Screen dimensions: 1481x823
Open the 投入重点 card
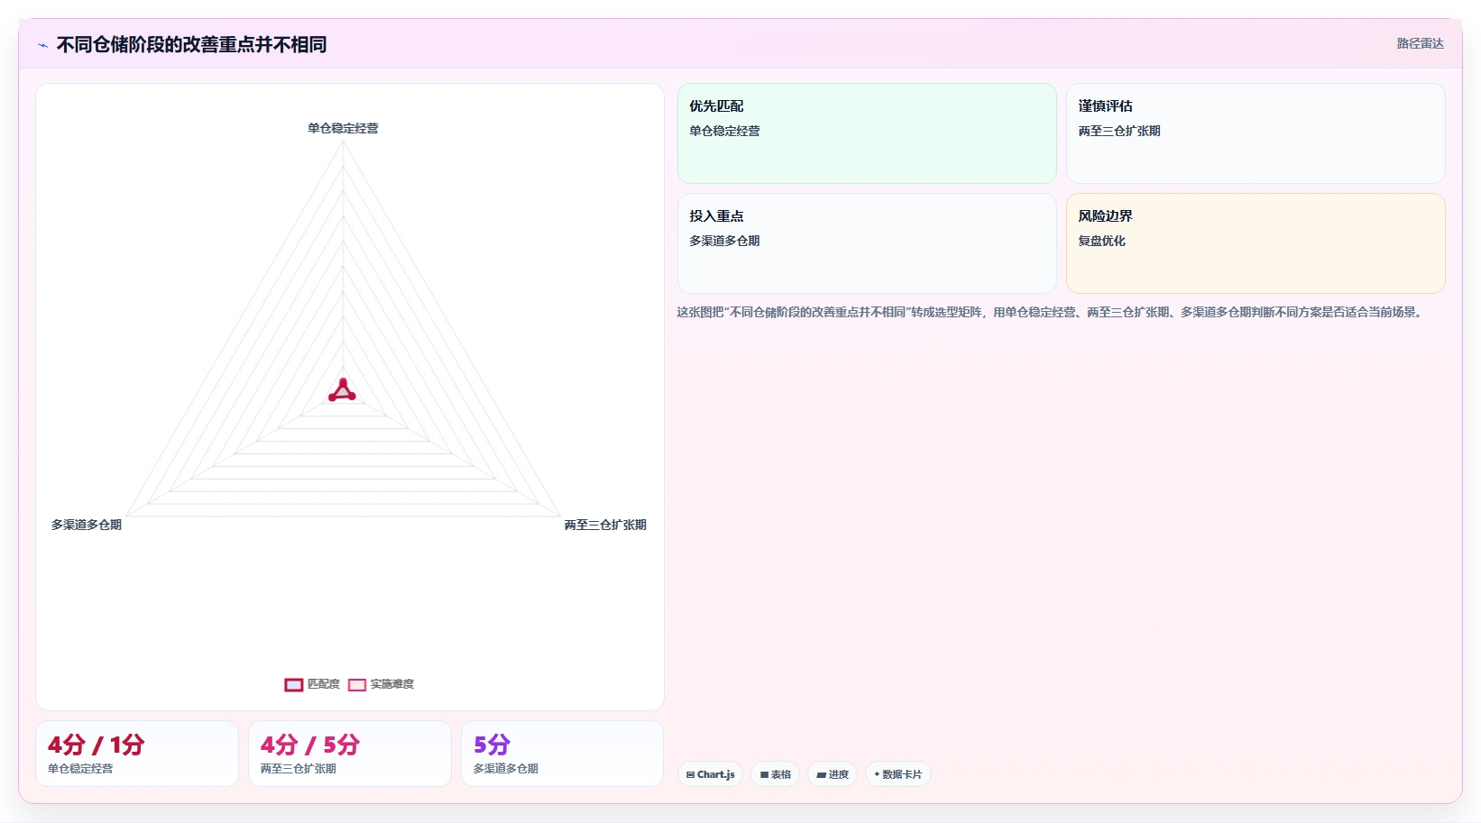[867, 243]
